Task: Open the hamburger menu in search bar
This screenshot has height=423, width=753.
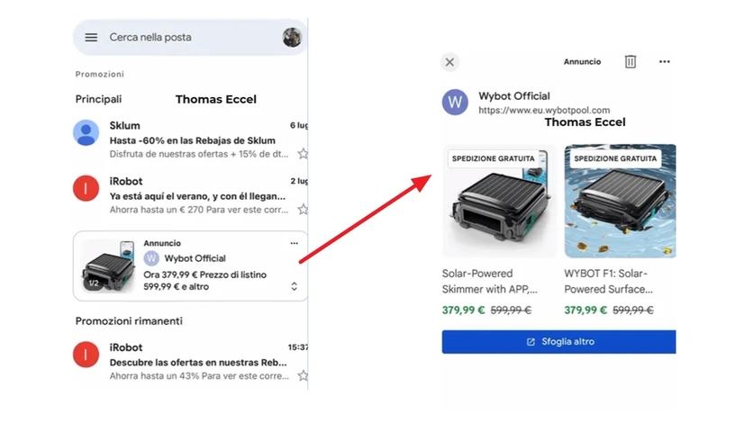Action: pos(91,38)
